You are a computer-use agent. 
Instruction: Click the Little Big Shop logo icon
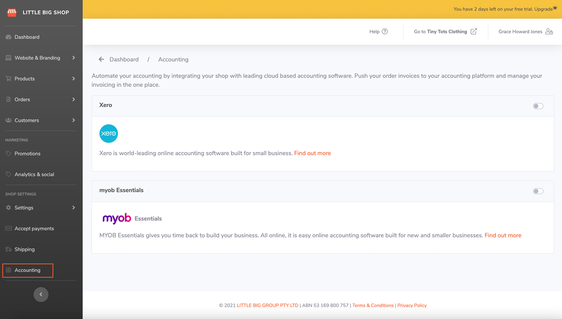(12, 13)
